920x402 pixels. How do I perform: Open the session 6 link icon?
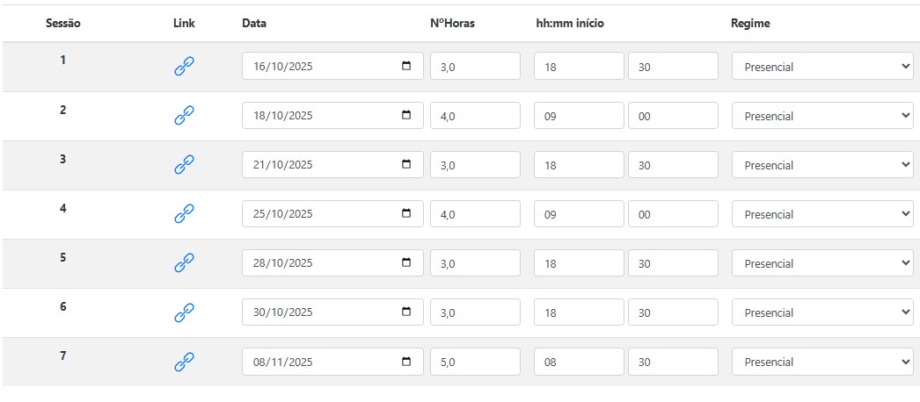coord(183,312)
